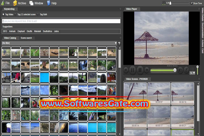
Task: Click the video catalog scrollbar up arrow
Action: point(120,48)
